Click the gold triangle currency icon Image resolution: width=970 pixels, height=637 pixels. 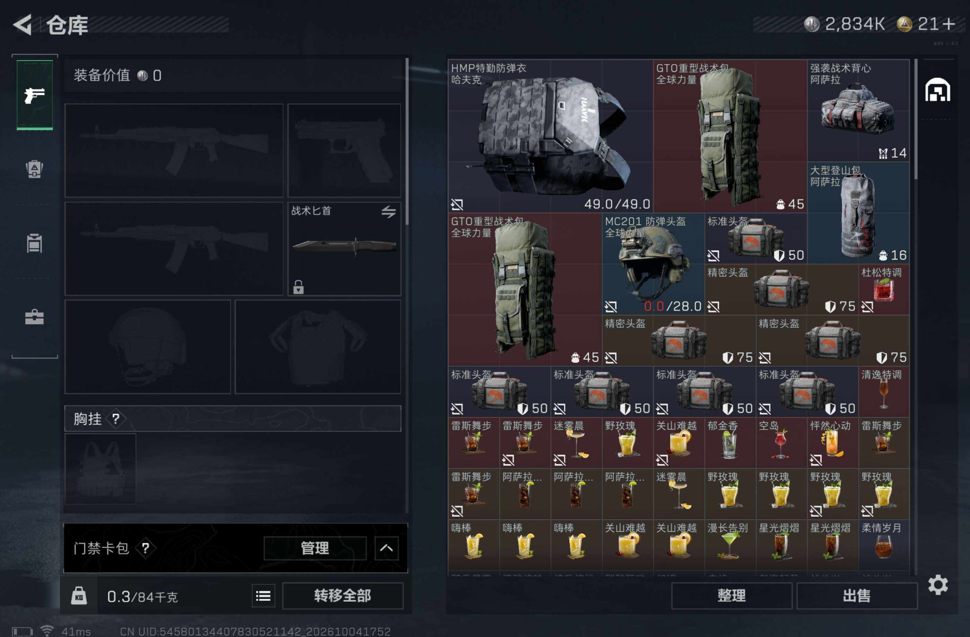904,24
